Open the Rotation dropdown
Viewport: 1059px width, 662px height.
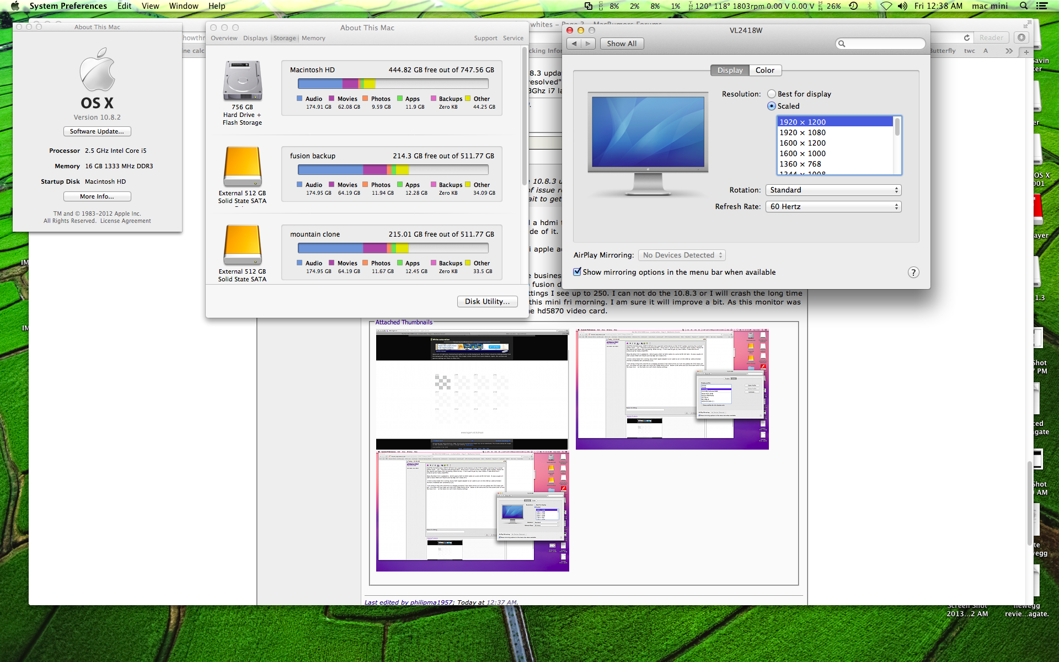[833, 190]
